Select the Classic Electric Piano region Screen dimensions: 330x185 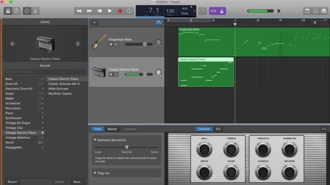point(206,72)
